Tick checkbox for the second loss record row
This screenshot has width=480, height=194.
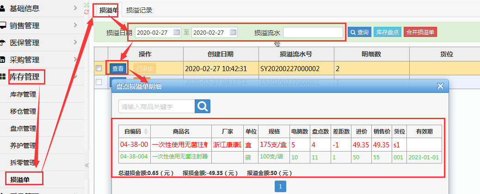click(98, 82)
